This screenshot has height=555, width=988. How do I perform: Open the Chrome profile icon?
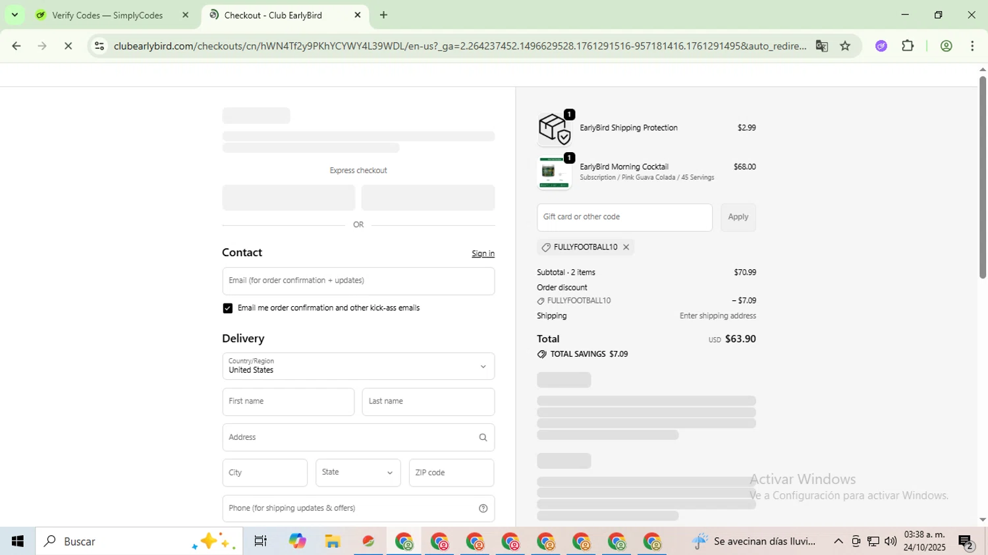point(947,46)
